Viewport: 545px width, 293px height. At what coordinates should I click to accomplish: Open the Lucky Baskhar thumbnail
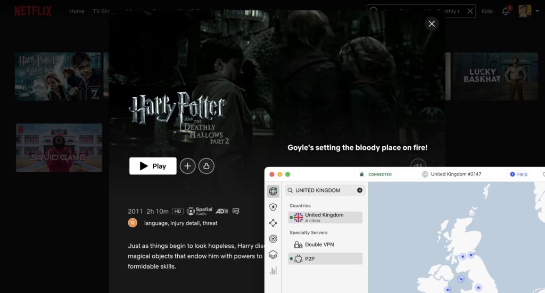point(494,77)
